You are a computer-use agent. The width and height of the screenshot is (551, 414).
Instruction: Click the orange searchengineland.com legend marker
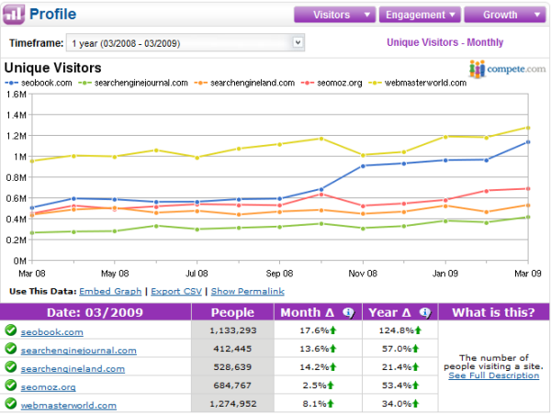[200, 83]
